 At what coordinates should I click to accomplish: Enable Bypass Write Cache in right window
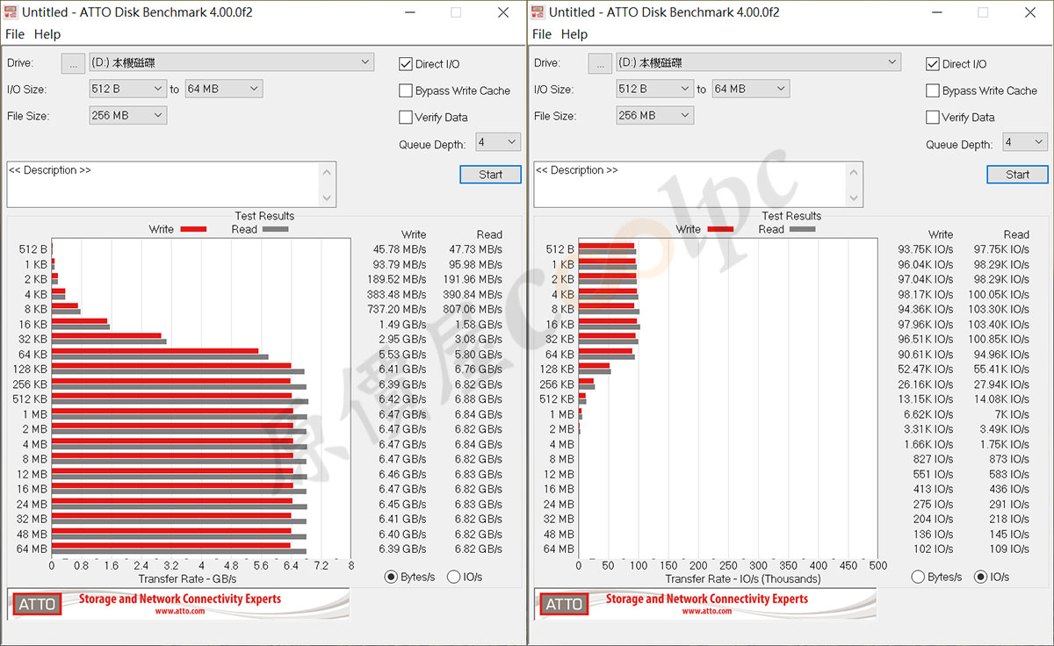click(x=933, y=90)
